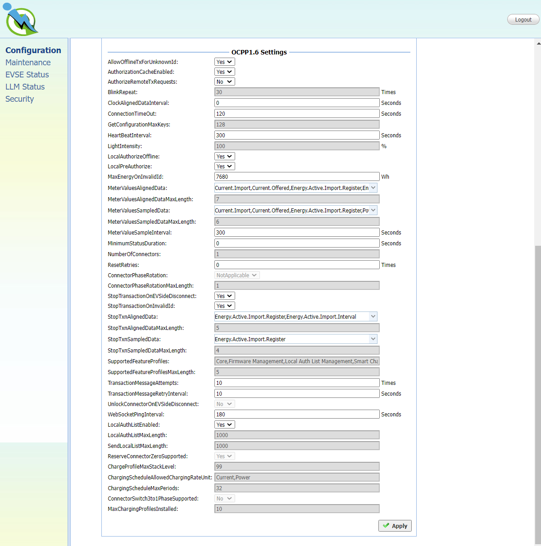Click the MeterValueSampleInterval input field

tap(297, 233)
